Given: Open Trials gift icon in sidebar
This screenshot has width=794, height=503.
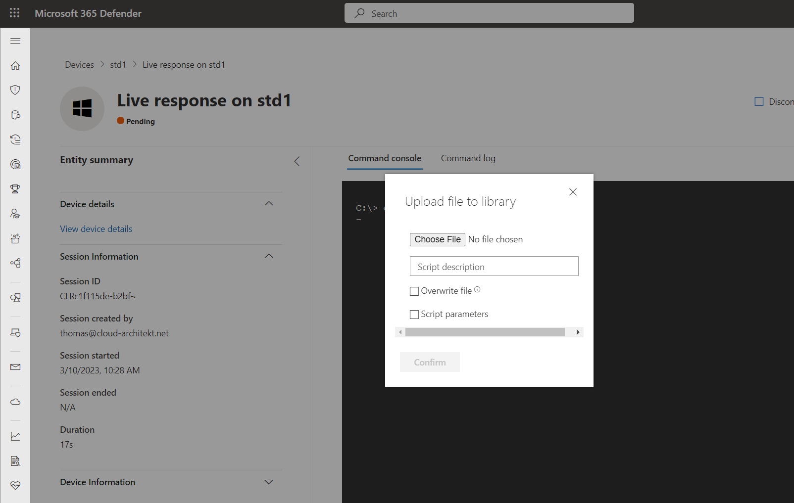Looking at the screenshot, I should point(15,238).
